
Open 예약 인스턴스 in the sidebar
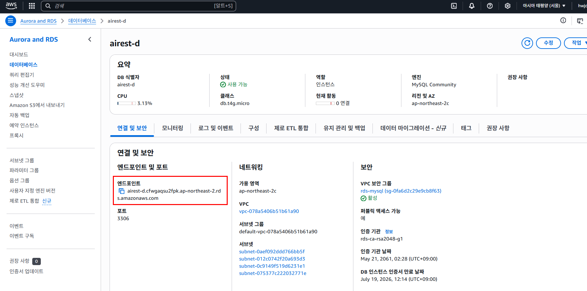(x=24, y=125)
